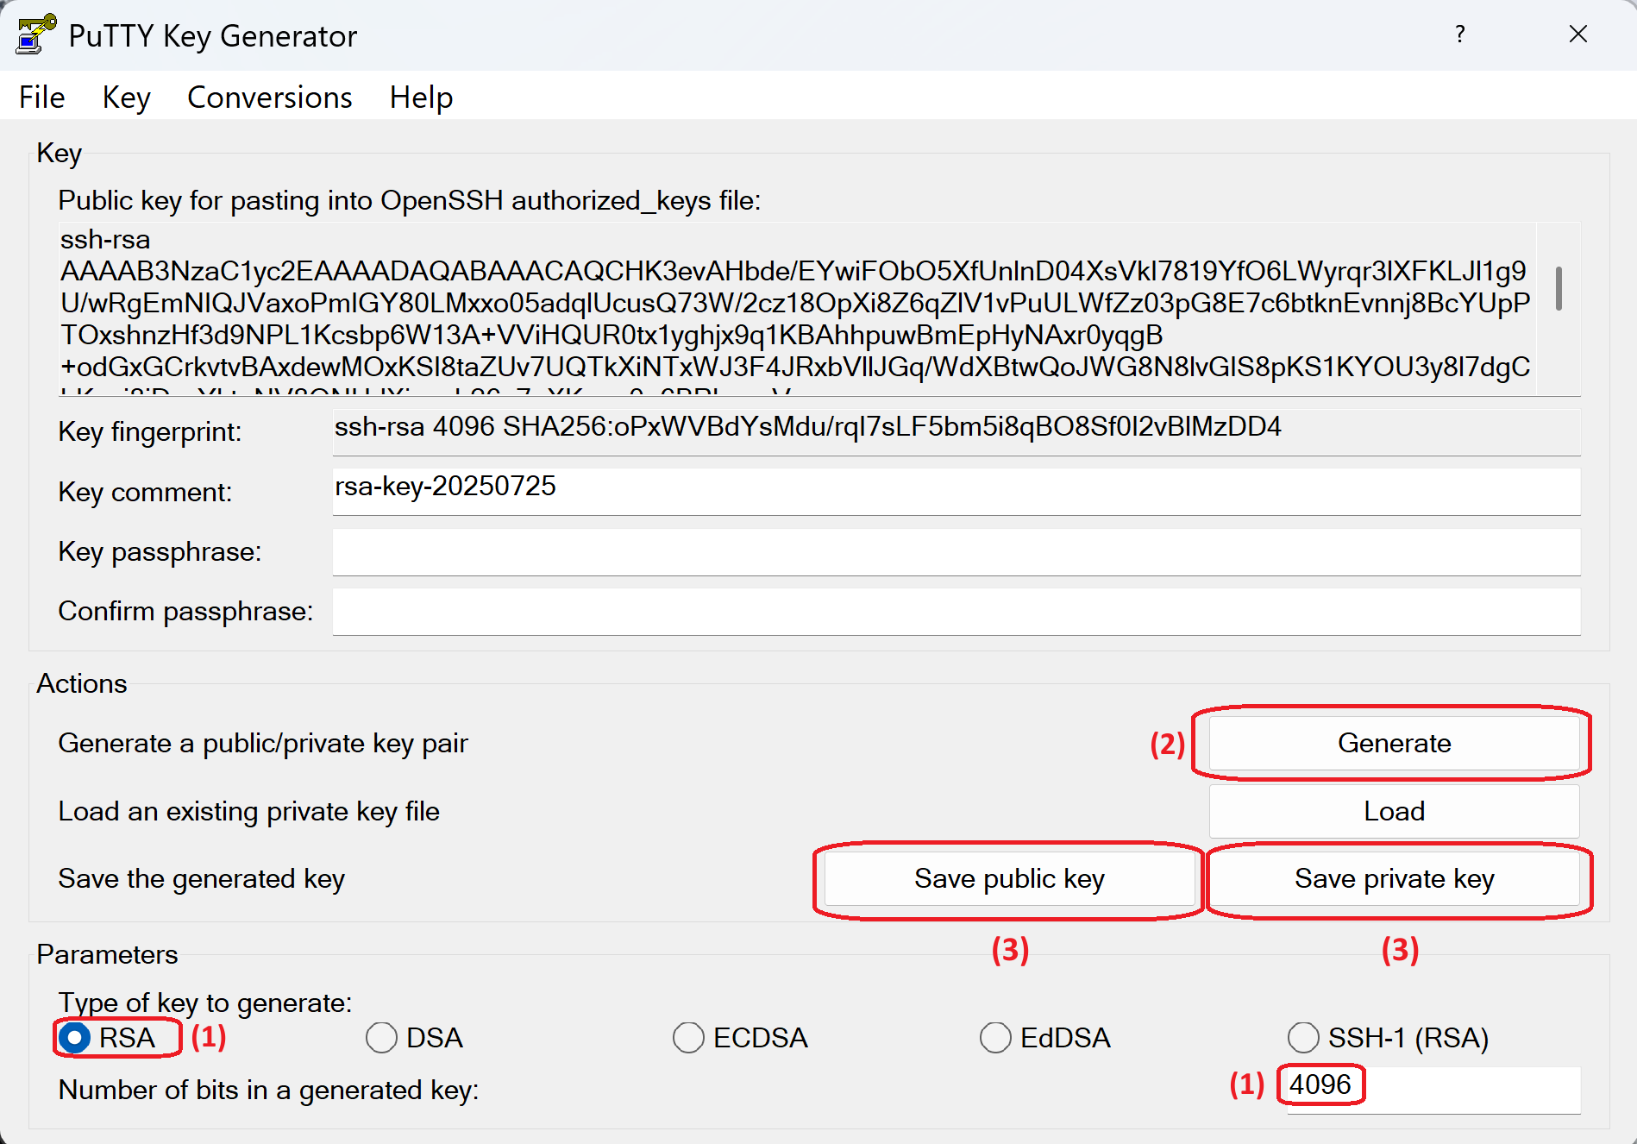Open the Help menu
The height and width of the screenshot is (1144, 1637).
click(x=421, y=97)
